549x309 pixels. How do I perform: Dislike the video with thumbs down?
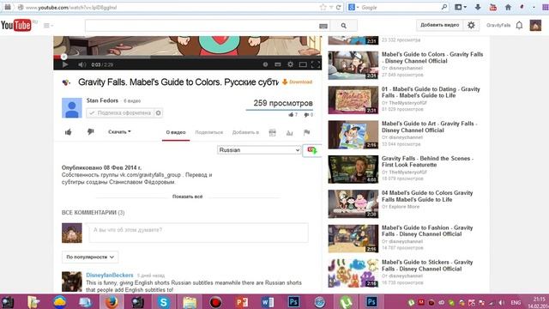(90, 131)
